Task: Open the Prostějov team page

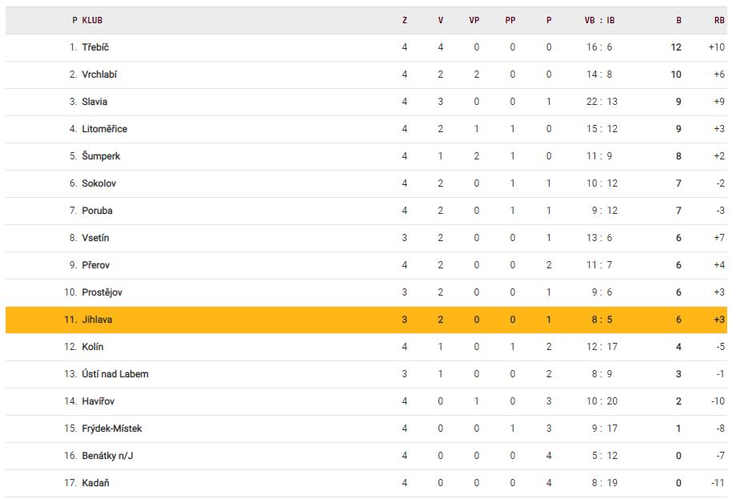Action: [102, 292]
